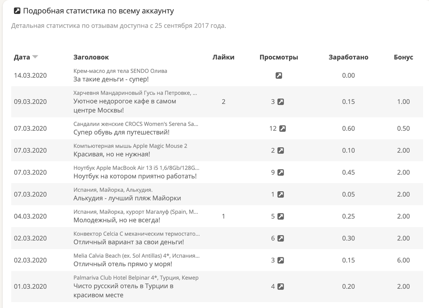Open 'Подробная статистика по всему аккаунту' link
Screen dimensions: 429x308
coord(99,11)
